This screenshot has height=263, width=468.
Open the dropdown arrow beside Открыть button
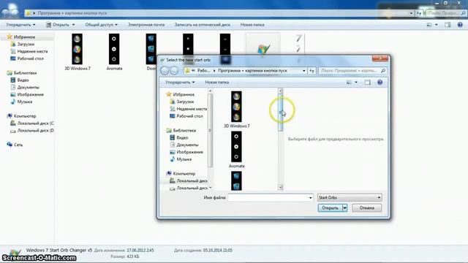tap(344, 207)
